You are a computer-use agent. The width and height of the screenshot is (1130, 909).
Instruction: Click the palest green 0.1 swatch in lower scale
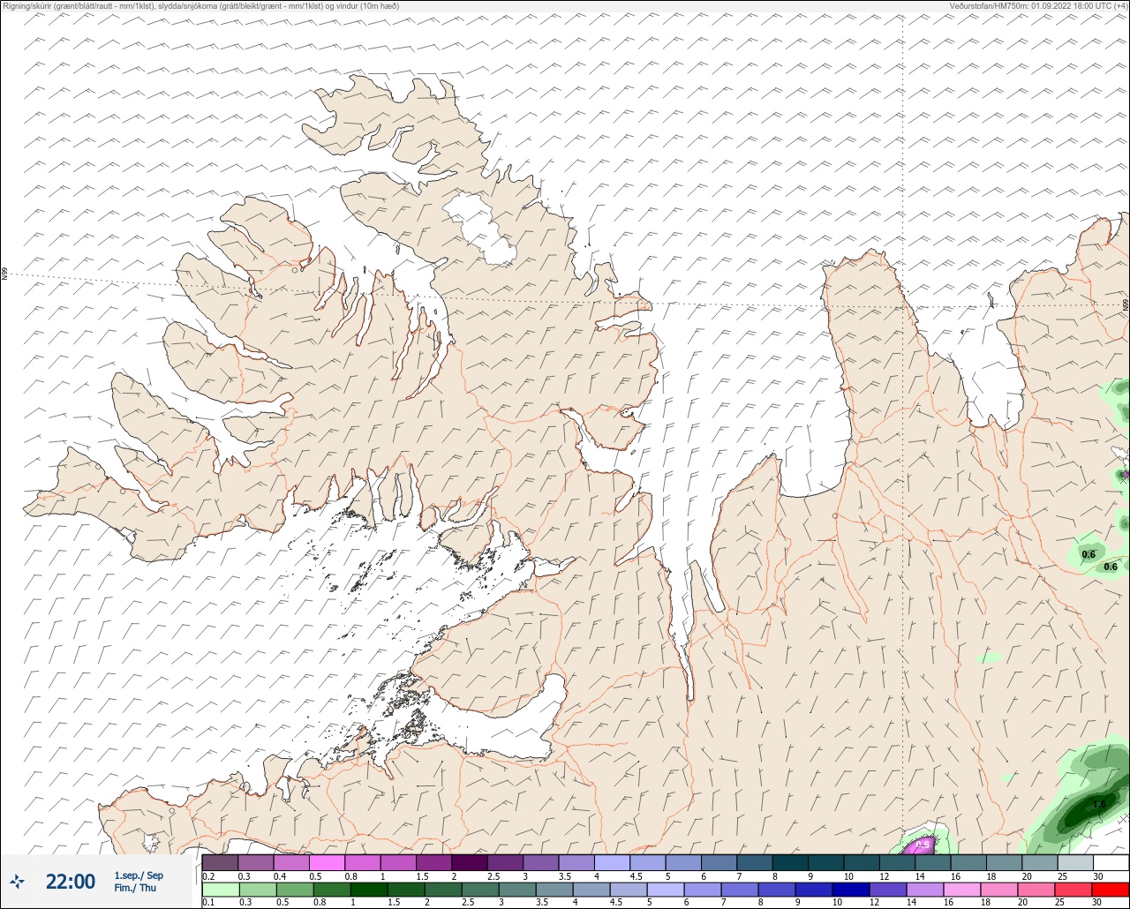(x=220, y=890)
